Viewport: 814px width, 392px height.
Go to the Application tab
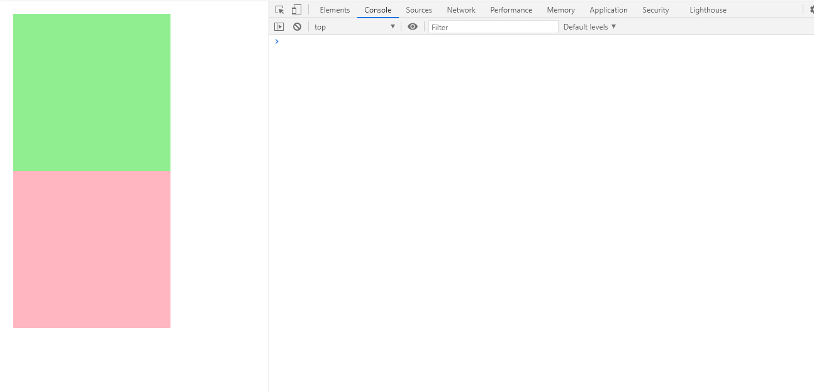point(609,10)
